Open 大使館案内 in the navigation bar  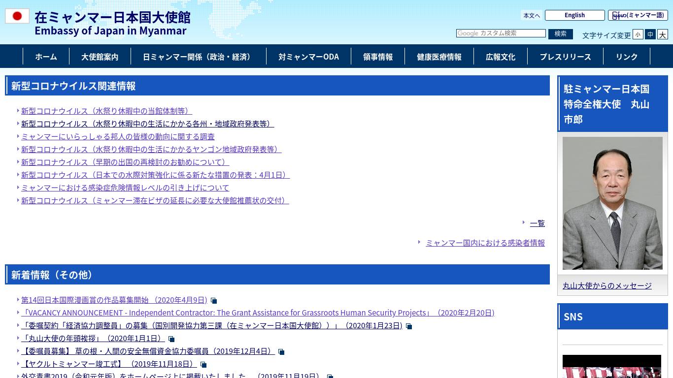point(100,57)
